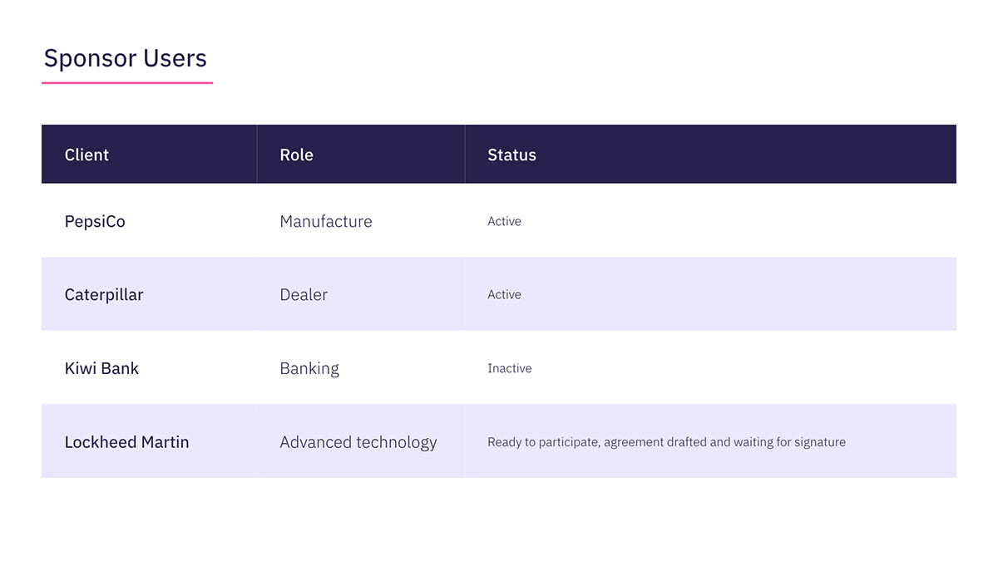This screenshot has height=561, width=998.
Task: Click the Status column header
Action: (x=511, y=155)
